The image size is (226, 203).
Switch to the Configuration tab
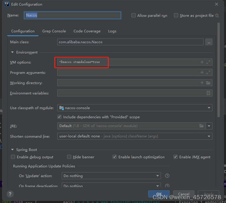pos(23,31)
